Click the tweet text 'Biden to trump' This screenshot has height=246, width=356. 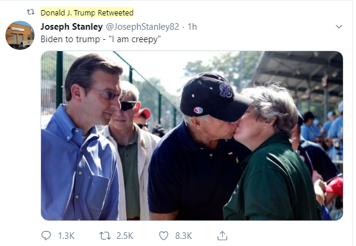click(x=70, y=39)
